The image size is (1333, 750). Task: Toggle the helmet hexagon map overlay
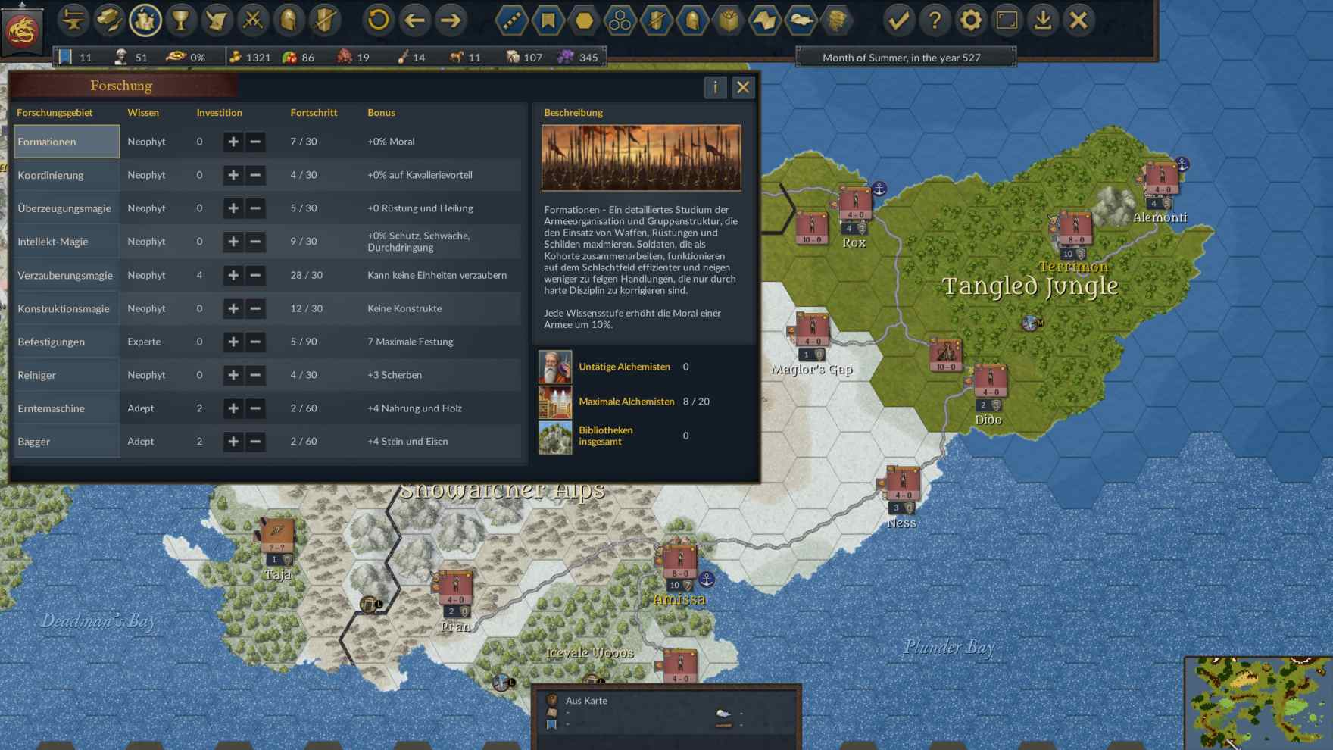692,20
